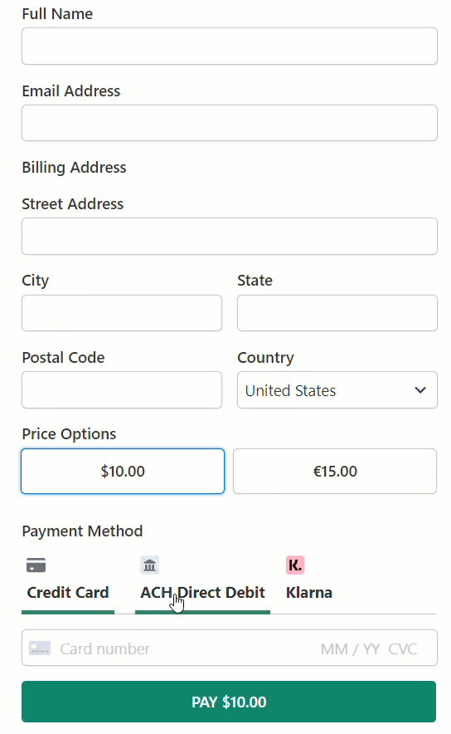Click the bank building icon for ACH
This screenshot has height=734, width=451.
[x=149, y=565]
